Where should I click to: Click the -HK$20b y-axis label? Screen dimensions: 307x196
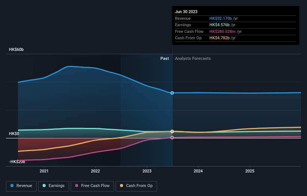tap(17, 162)
